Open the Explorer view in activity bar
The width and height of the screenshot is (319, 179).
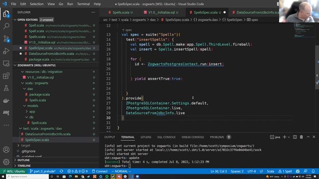[6, 14]
